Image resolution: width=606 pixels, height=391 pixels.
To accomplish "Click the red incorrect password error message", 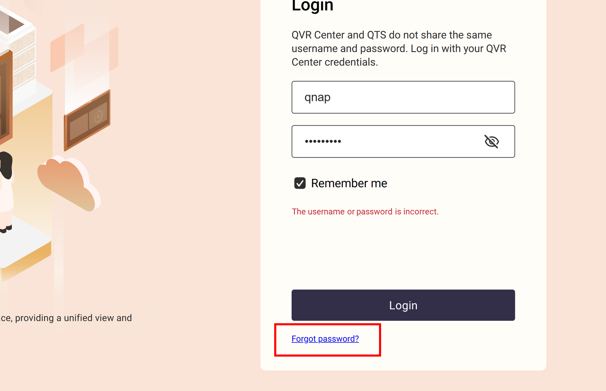I will pos(365,212).
